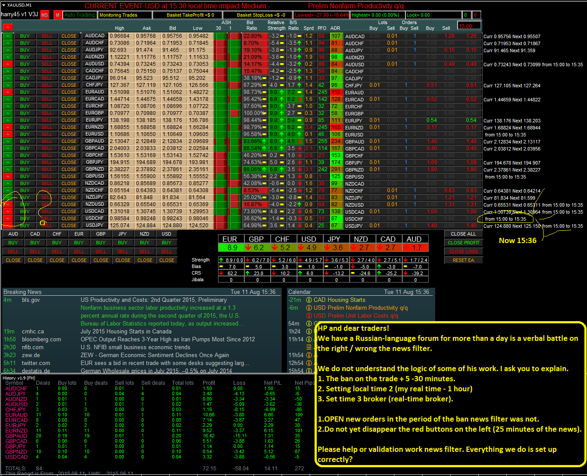Click BUY on the AUDCAD row
The image size is (587, 476).
[25, 36]
